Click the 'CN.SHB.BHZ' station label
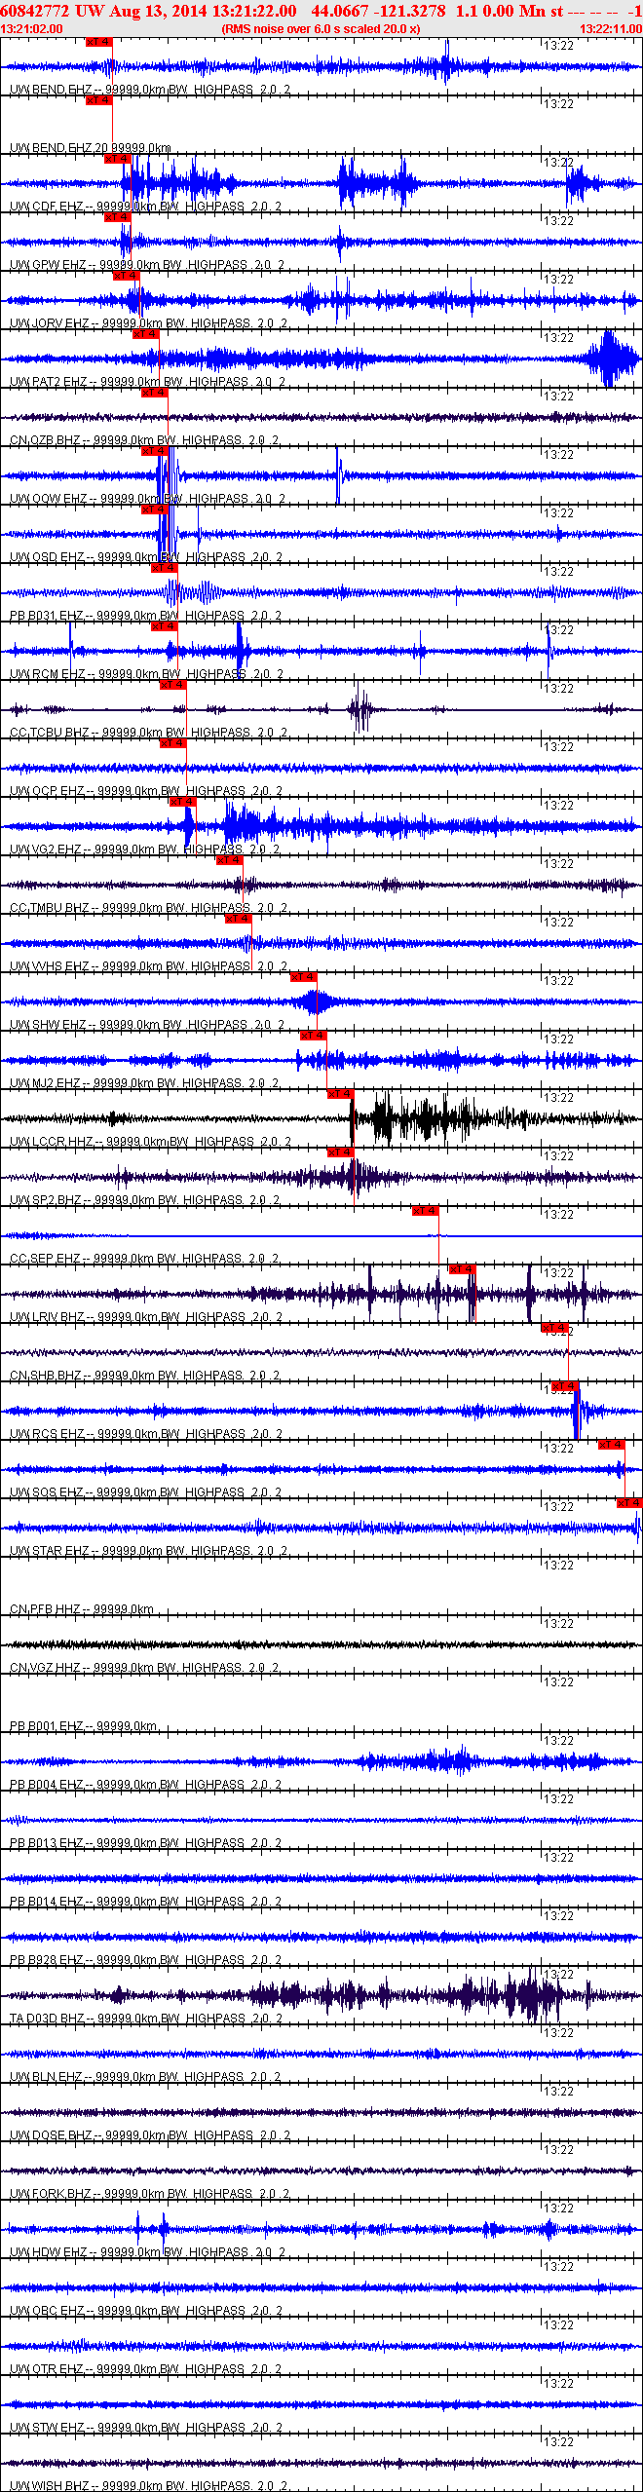This screenshot has width=643, height=2492. [x=46, y=1376]
